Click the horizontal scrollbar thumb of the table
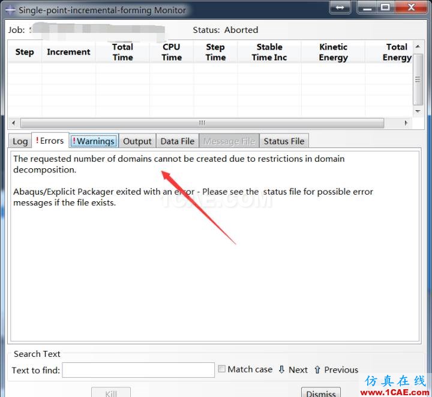Screen dimensions: 432x397 (x=202, y=123)
